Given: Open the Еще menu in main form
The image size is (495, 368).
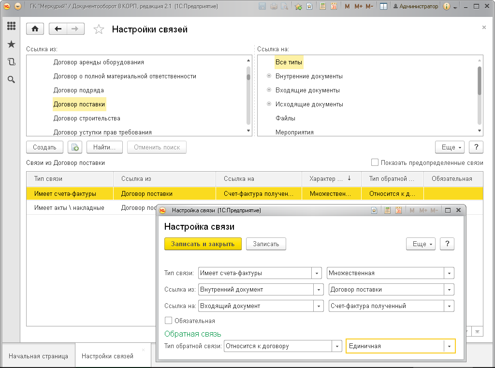Looking at the screenshot, I should click(x=450, y=147).
